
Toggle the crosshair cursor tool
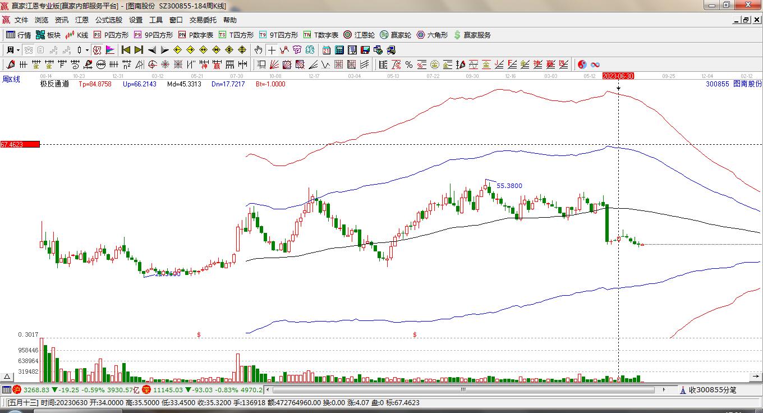point(272,50)
